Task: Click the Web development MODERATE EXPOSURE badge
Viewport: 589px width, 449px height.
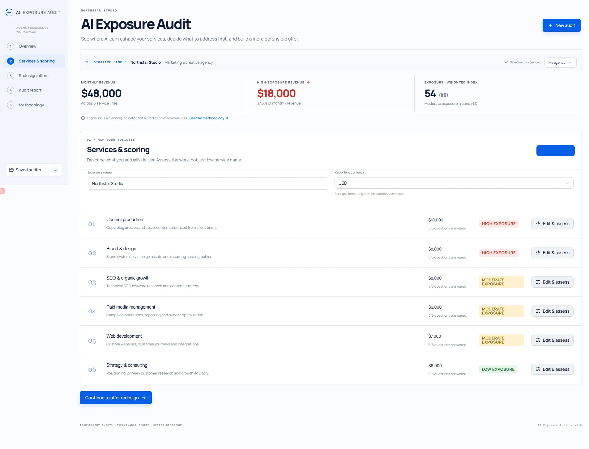Action: point(502,340)
